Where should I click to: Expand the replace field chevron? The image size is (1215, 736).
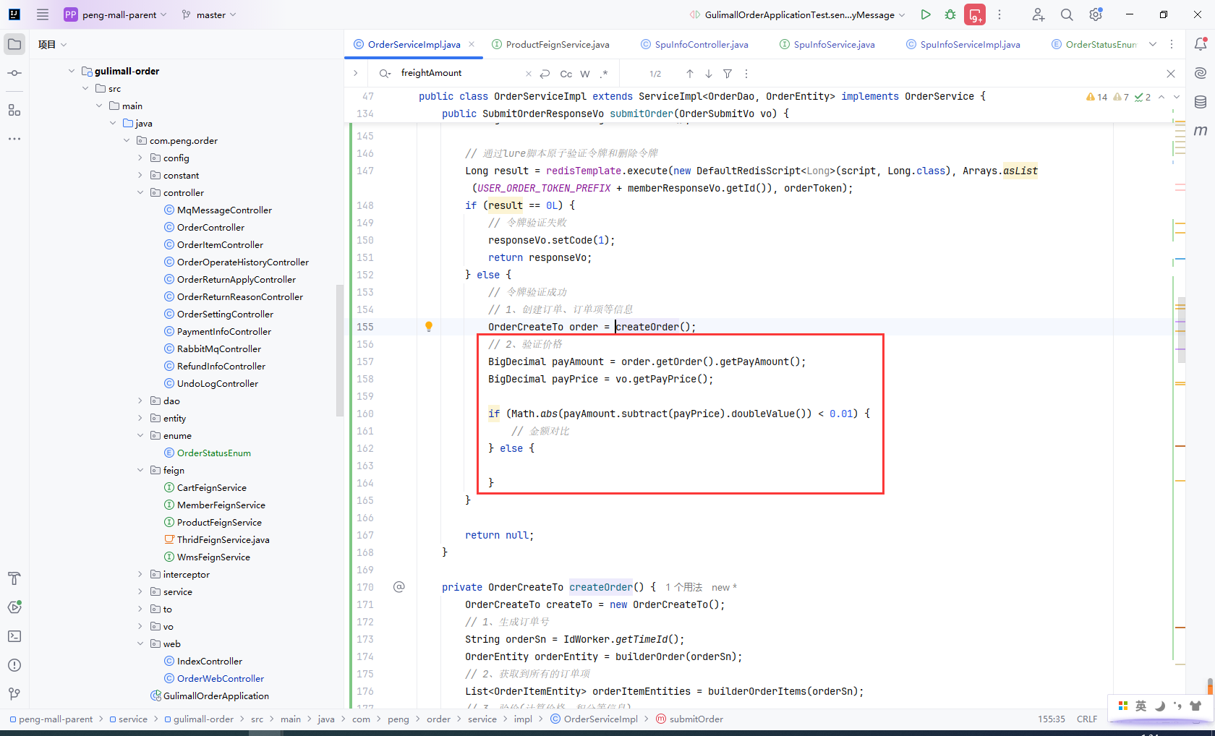pos(355,73)
